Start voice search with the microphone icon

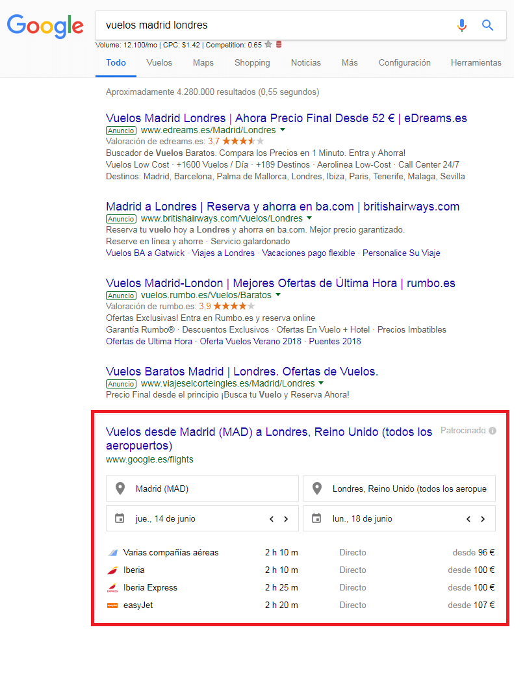462,25
